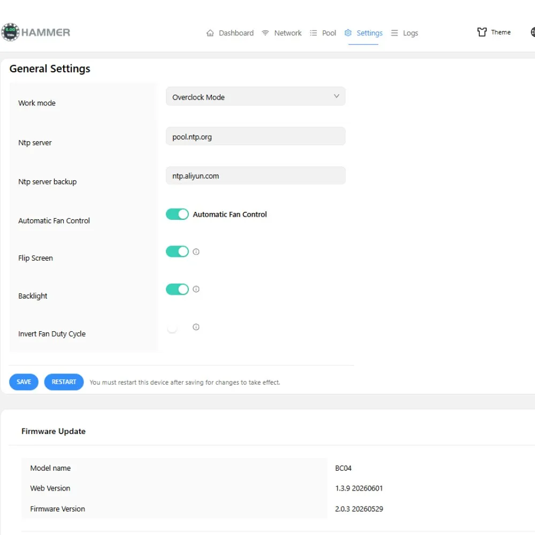The height and width of the screenshot is (535, 535).
Task: Edit the Ntp server backup field
Action: coord(256,175)
